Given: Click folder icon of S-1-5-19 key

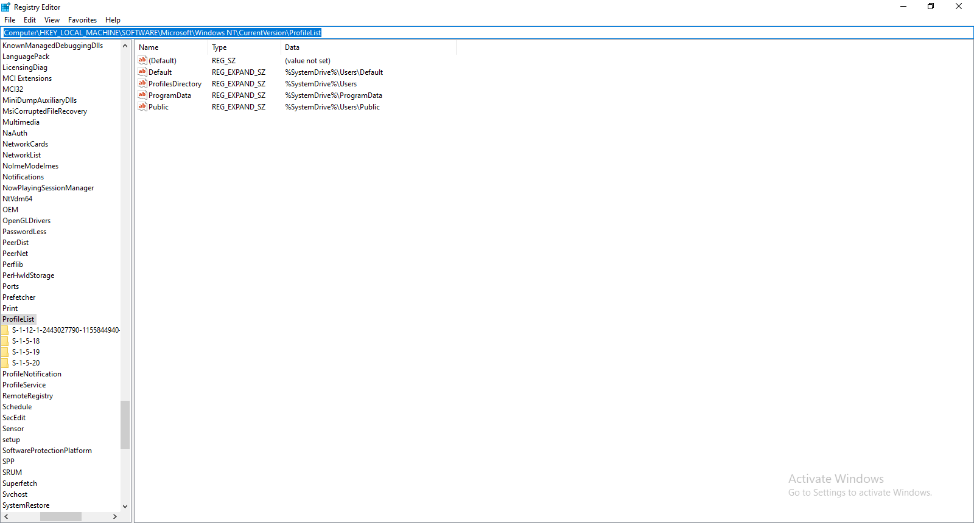Looking at the screenshot, I should [x=5, y=352].
